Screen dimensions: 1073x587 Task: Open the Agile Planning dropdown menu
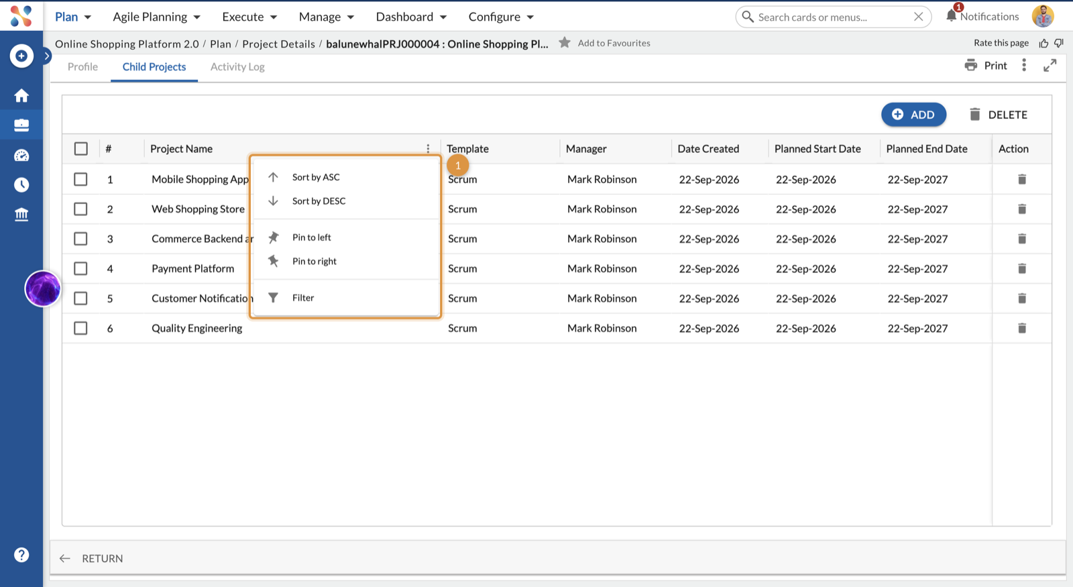[x=156, y=17]
